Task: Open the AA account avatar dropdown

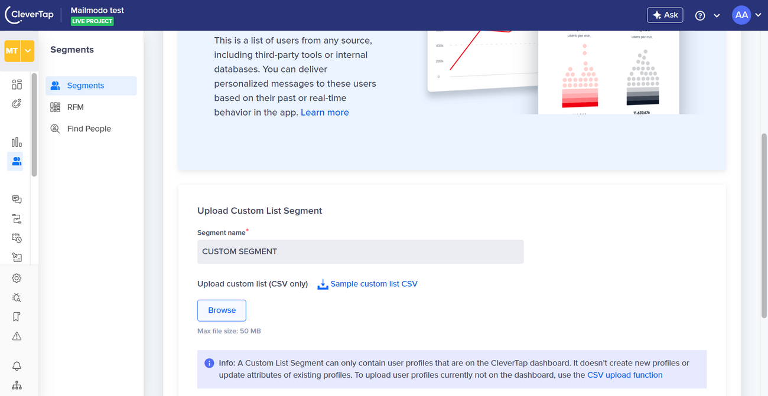Action: [747, 15]
